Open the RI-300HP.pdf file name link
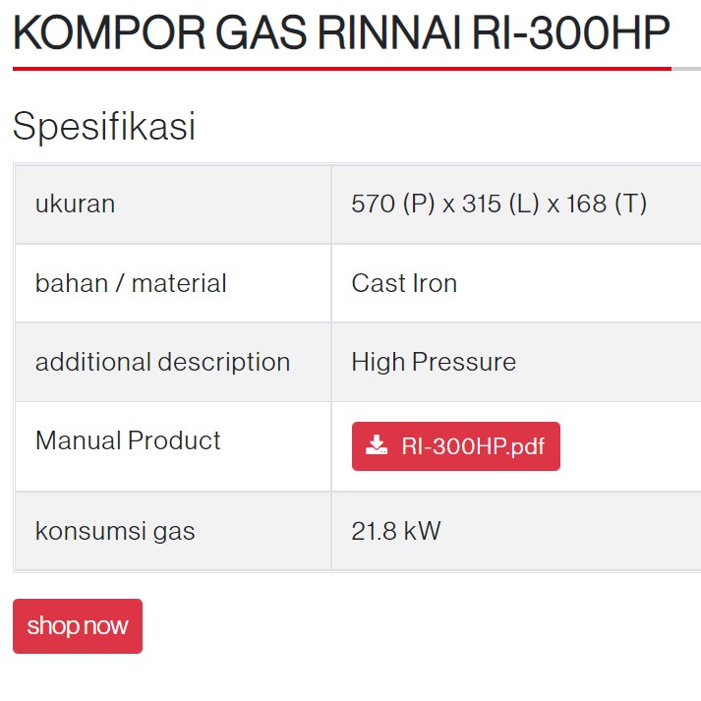This screenshot has height=701, width=701. click(473, 446)
